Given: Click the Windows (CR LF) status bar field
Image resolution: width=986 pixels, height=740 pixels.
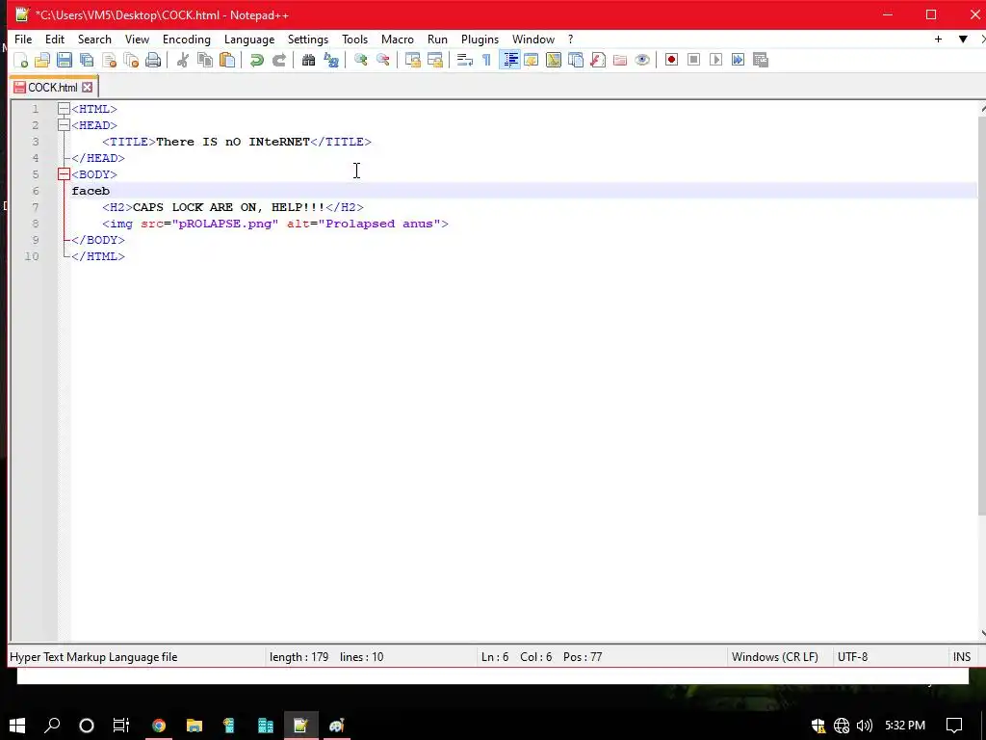Looking at the screenshot, I should coord(775,657).
